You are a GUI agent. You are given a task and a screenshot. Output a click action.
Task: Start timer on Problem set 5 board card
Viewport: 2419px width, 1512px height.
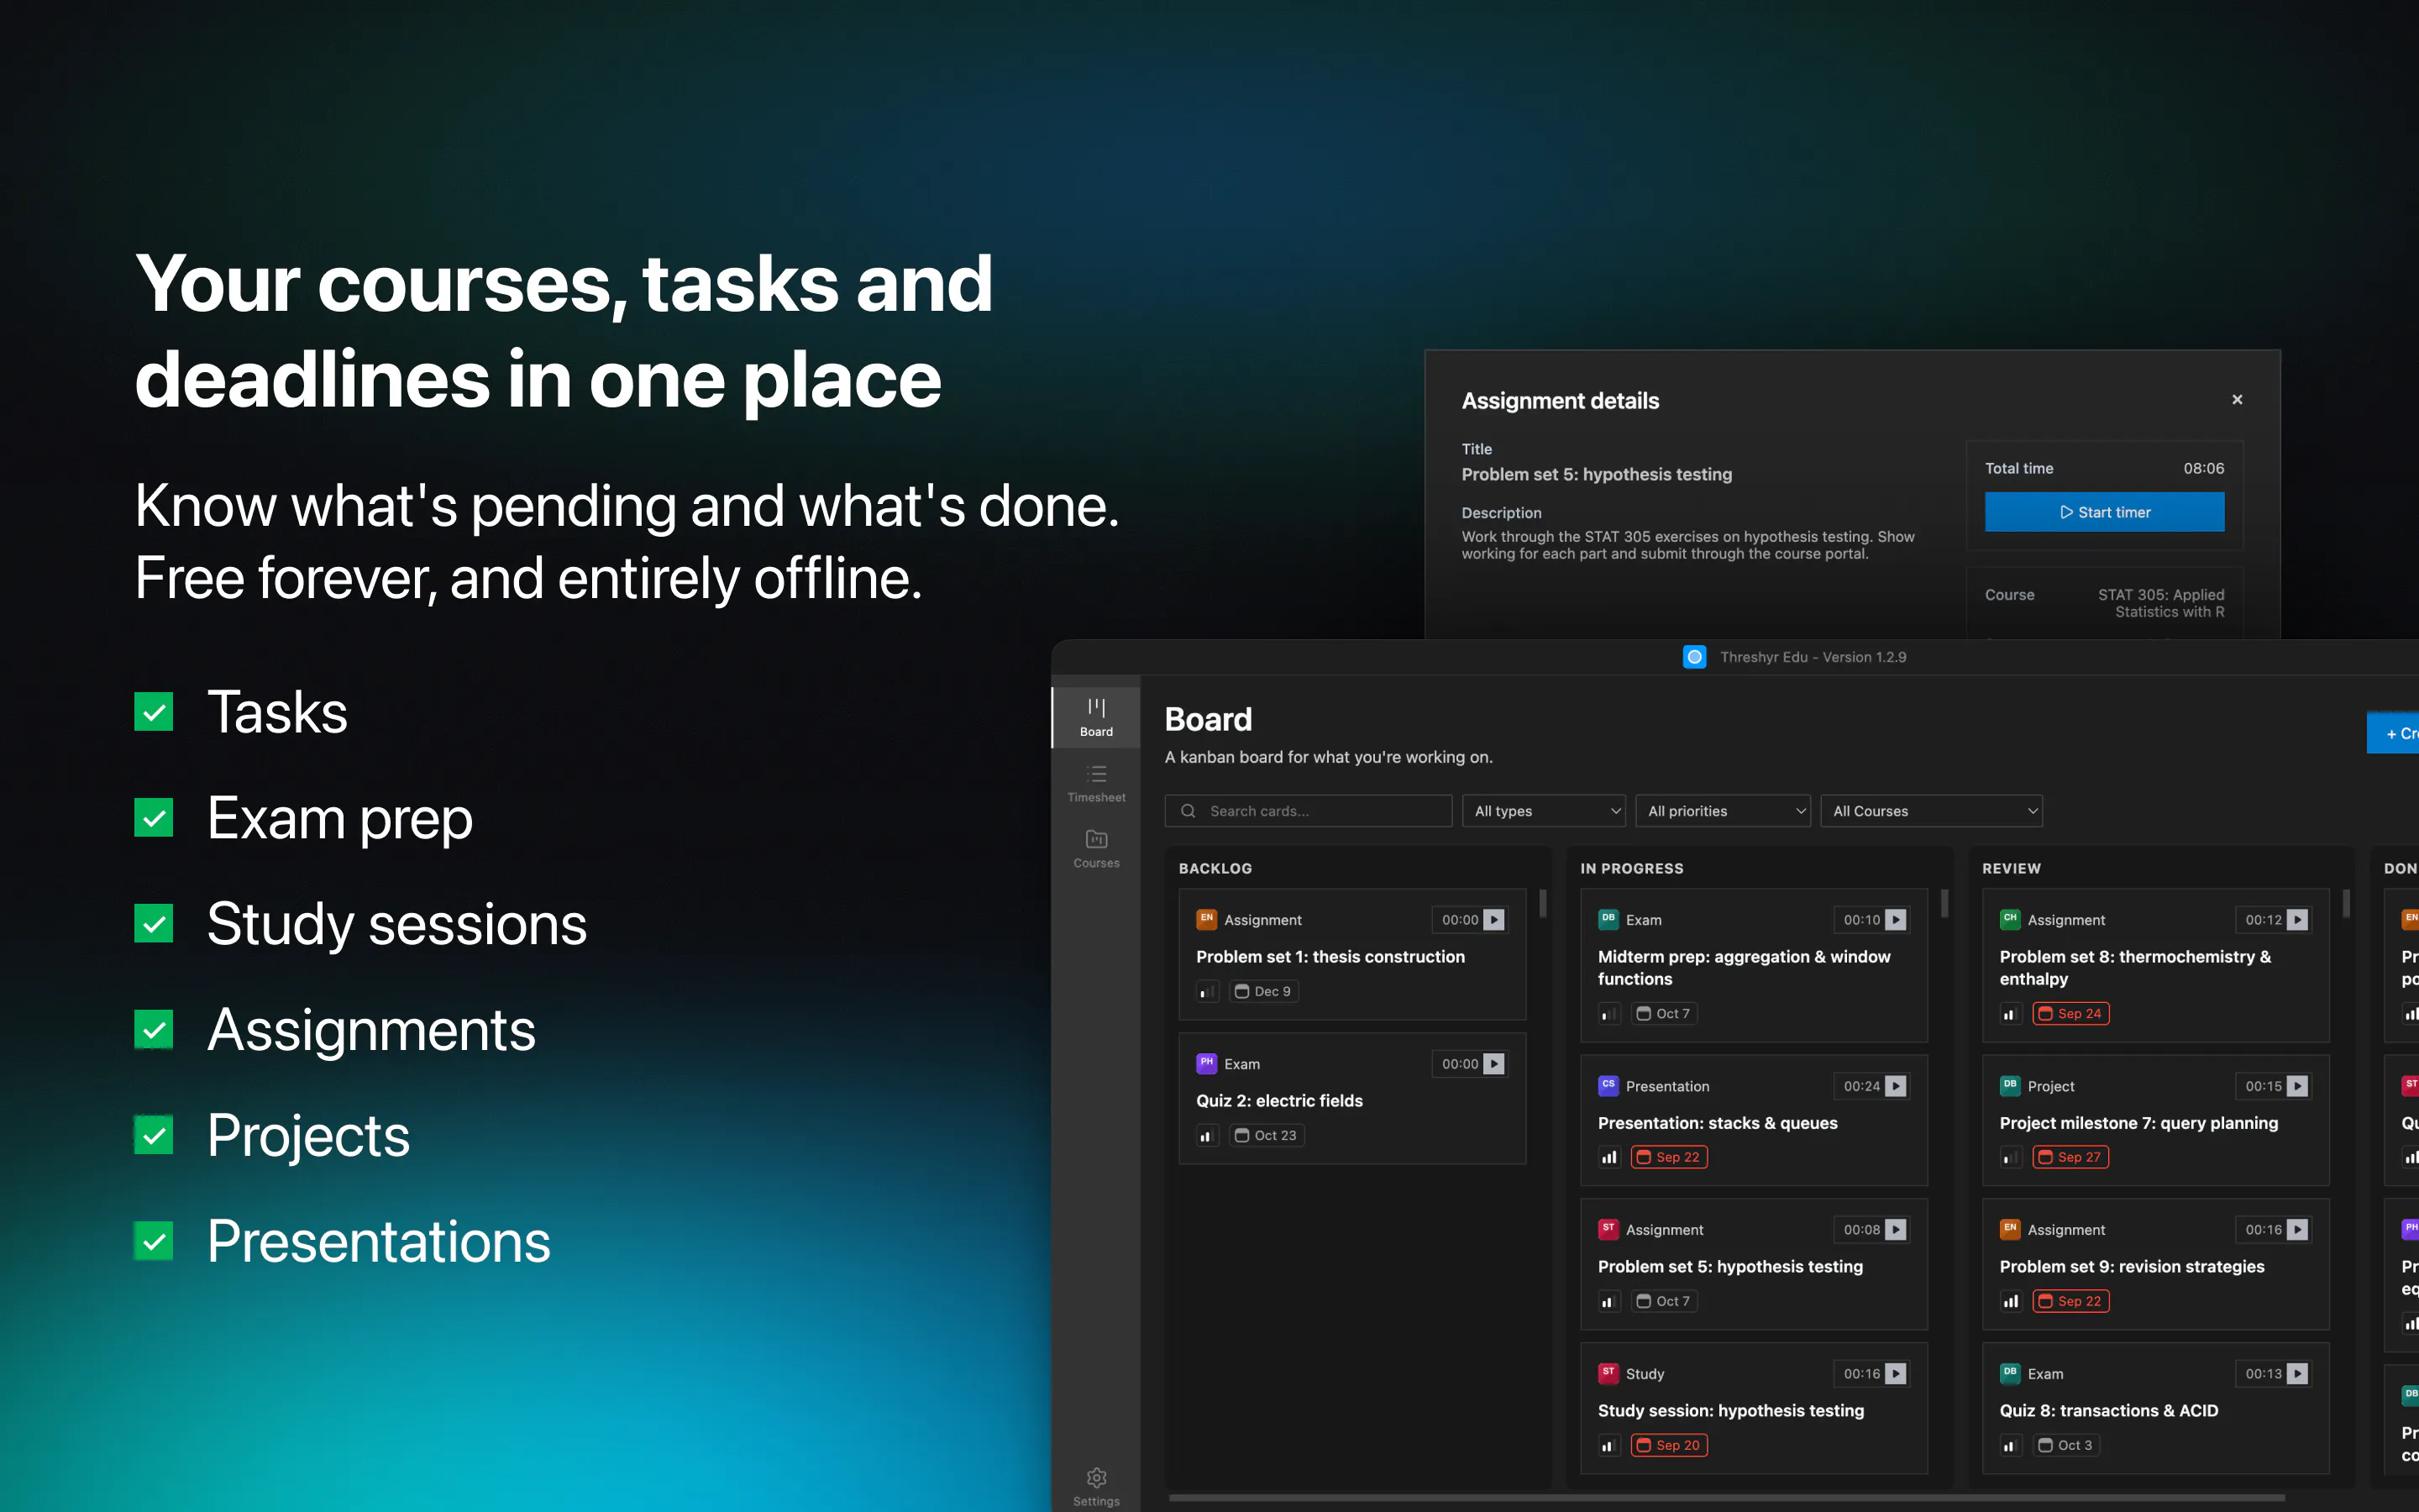(x=1895, y=1230)
